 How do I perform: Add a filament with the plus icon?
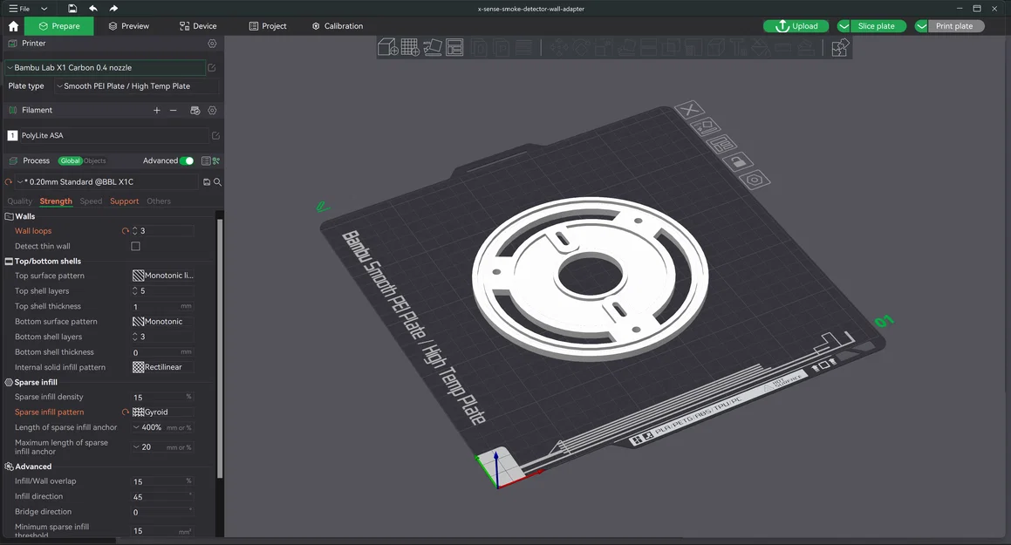tap(157, 110)
